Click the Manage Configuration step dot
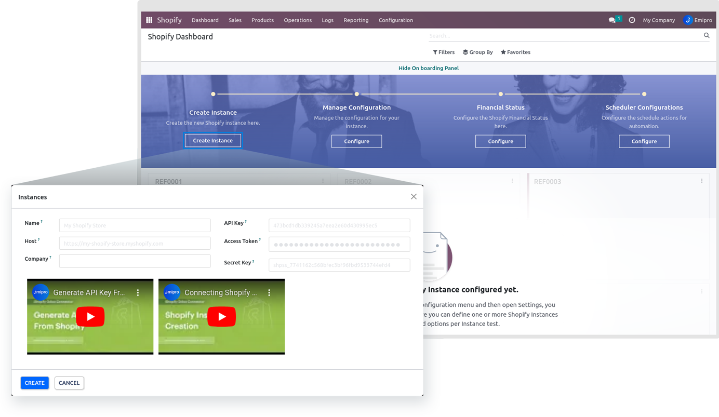Image resolution: width=719 pixels, height=417 pixels. pyautogui.click(x=357, y=94)
